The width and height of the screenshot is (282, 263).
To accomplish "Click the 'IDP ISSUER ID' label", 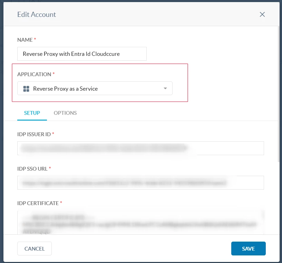I will (x=34, y=134).
